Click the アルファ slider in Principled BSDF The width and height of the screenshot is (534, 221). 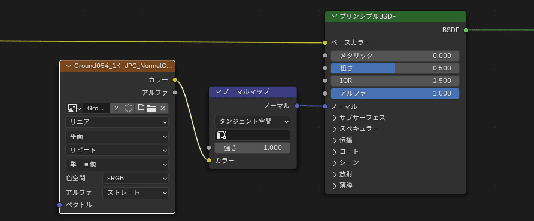click(x=395, y=94)
